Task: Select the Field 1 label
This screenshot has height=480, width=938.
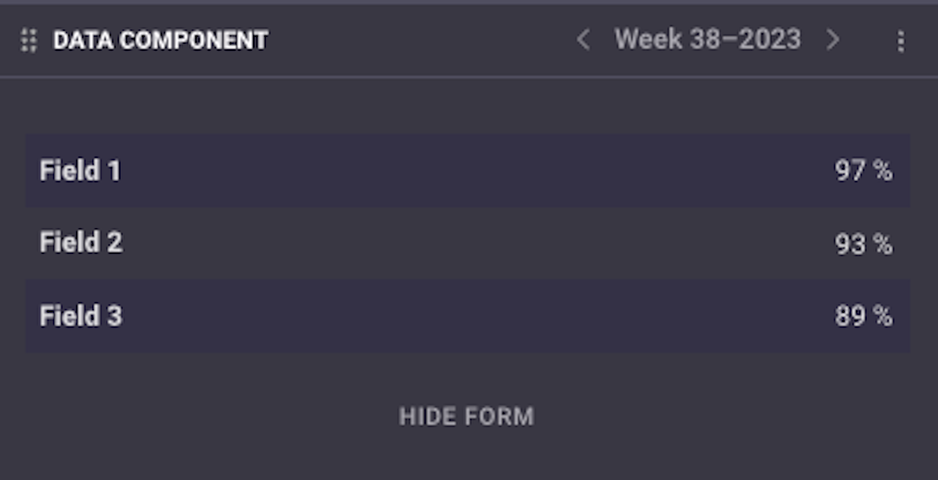Action: [80, 171]
